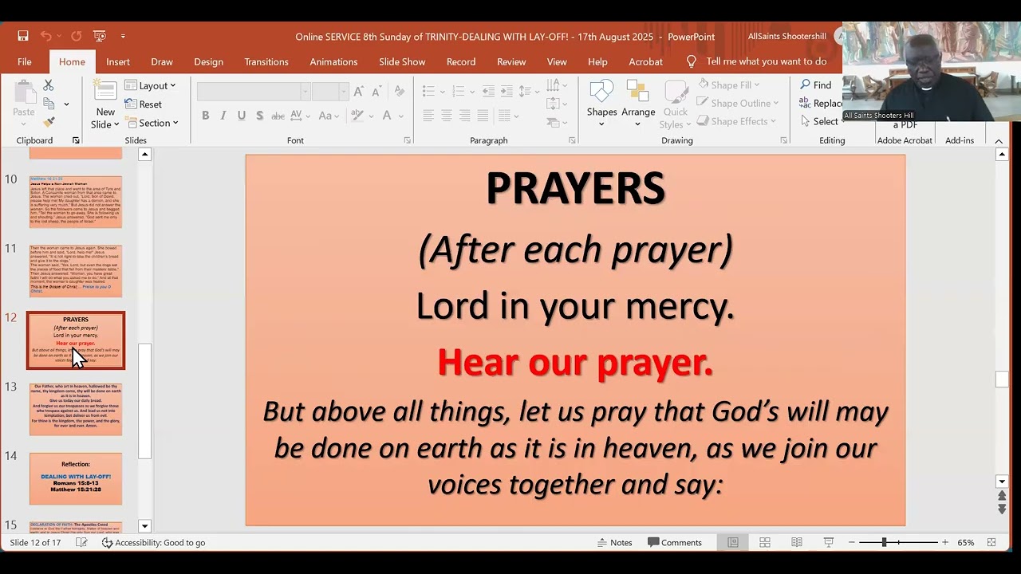Viewport: 1021px width, 574px height.
Task: Click Tell me what you want to do
Action: 757,61
